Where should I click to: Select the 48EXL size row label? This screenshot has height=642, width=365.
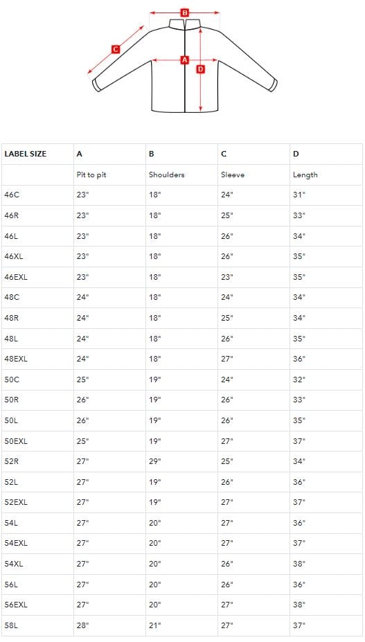pos(16,359)
